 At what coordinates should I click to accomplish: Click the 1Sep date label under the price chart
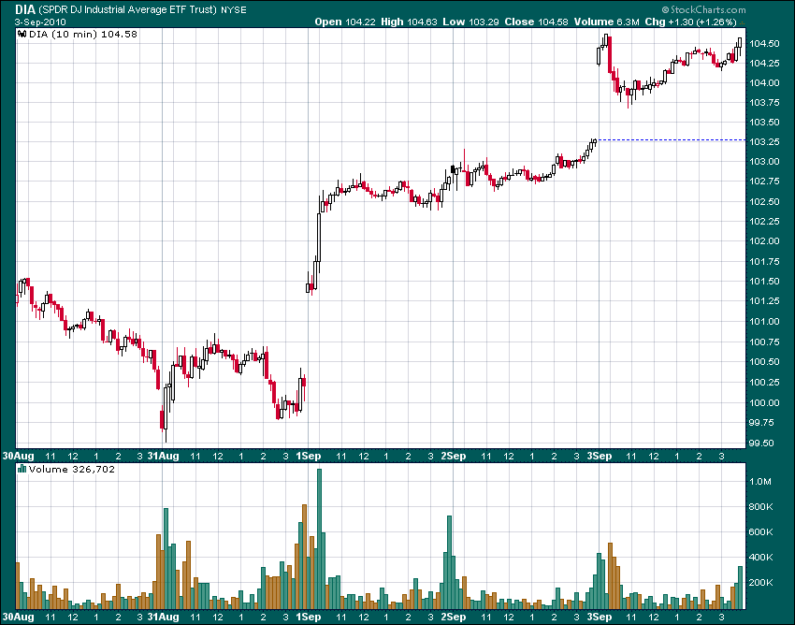(309, 456)
